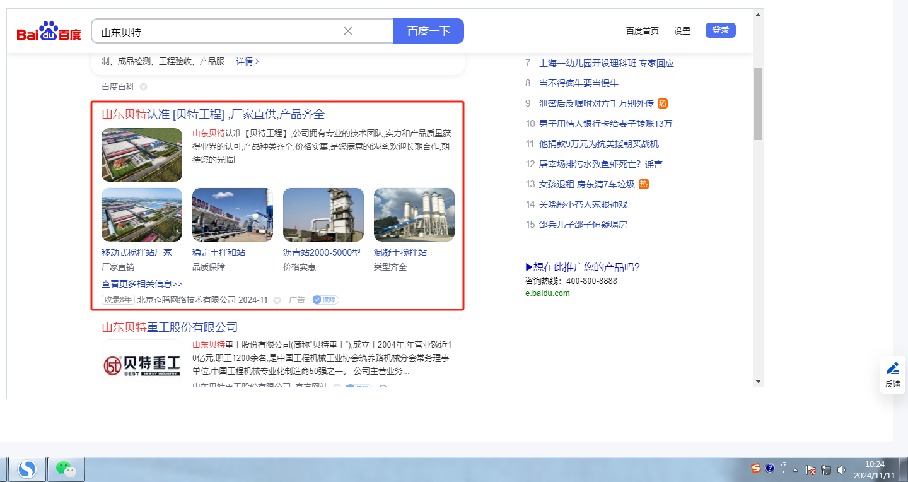Open the feedback (反馈) pencil icon
The height and width of the screenshot is (482, 908).
893,368
